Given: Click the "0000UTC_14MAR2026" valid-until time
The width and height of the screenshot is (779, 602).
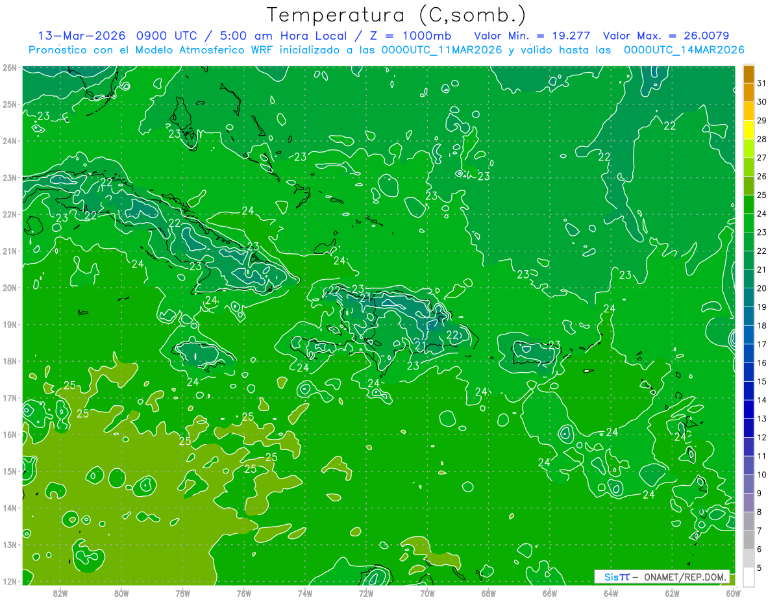Looking at the screenshot, I should [x=684, y=50].
